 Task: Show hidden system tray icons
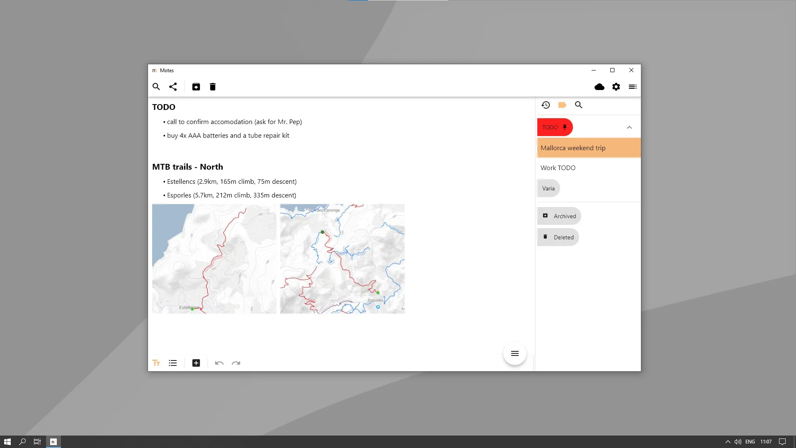coord(728,442)
